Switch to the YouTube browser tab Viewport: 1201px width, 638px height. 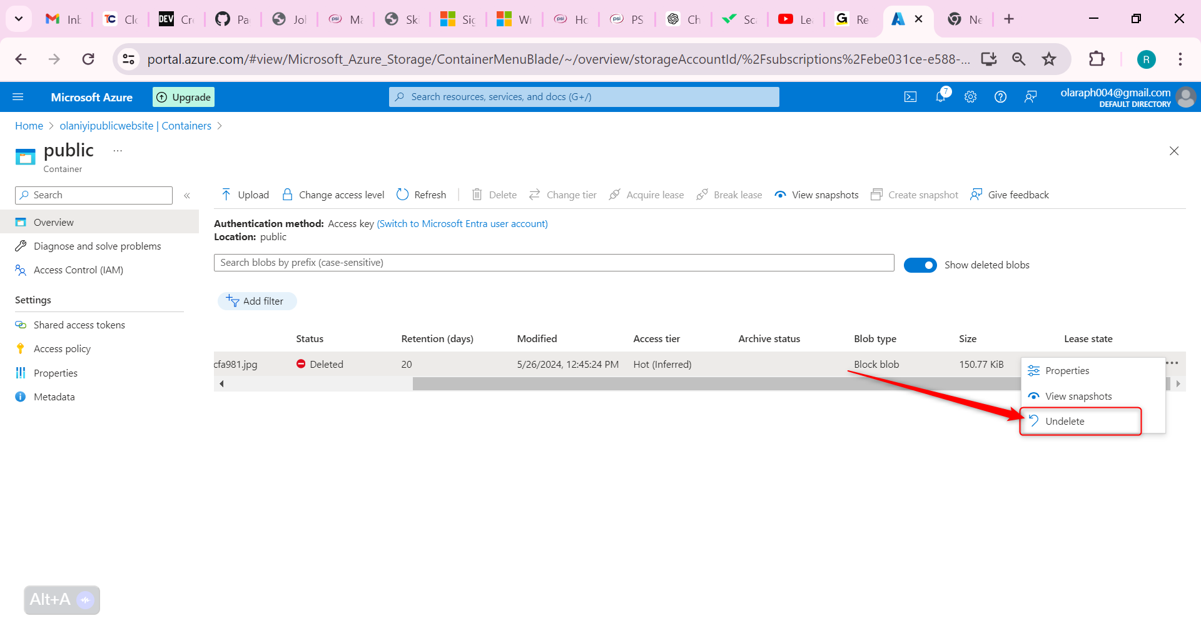[x=796, y=19]
